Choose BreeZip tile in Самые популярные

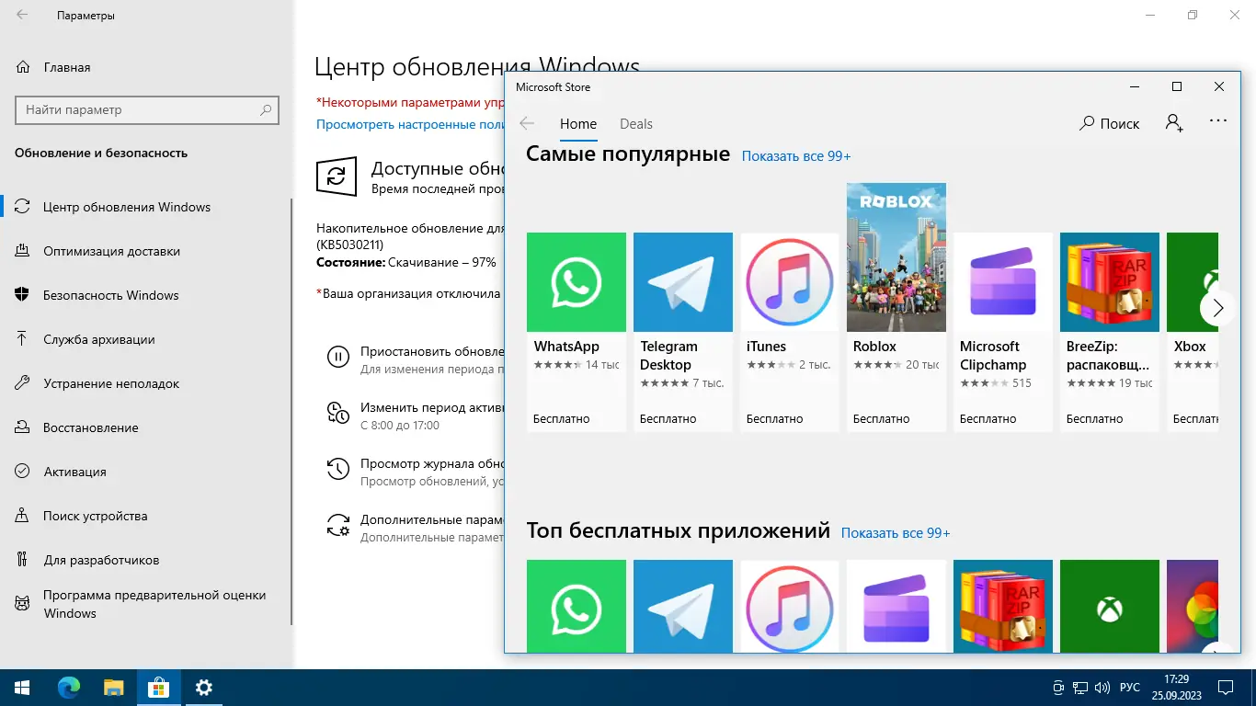point(1110,332)
